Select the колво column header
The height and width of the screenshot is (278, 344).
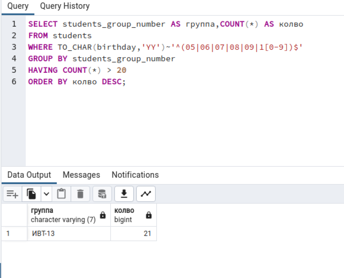coord(133,215)
